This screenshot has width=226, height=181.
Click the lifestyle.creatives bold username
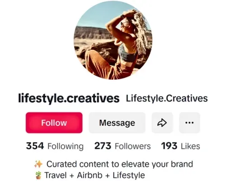pos(69,98)
